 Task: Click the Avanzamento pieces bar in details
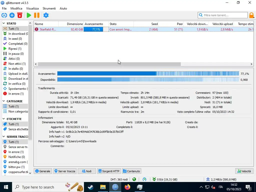tap(148, 73)
